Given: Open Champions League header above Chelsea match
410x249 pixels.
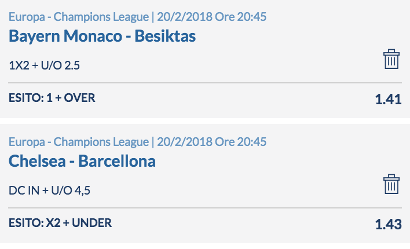Looking at the screenshot, I should coord(79,142).
